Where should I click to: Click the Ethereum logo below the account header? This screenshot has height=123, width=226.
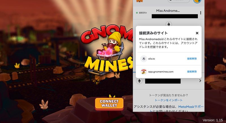tap(168, 24)
